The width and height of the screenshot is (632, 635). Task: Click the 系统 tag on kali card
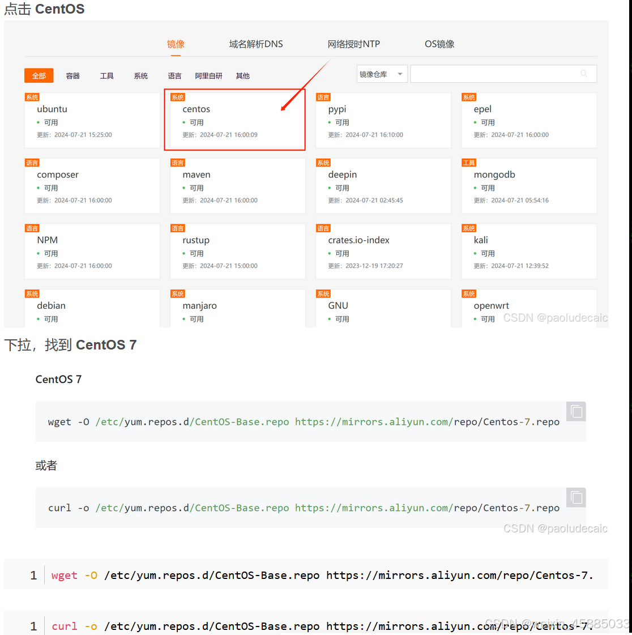469,228
